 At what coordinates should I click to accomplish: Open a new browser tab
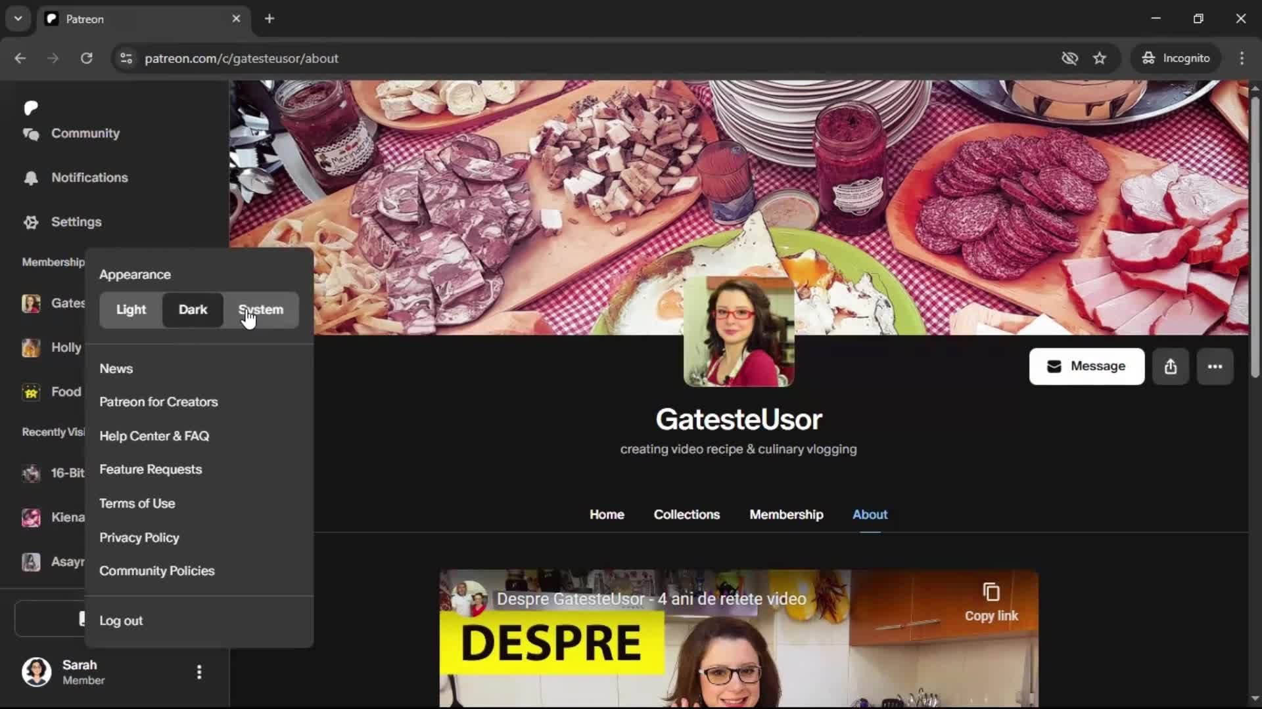pos(269,19)
